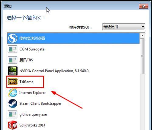Click the PUBG TslGame icon
Image resolution: width=152 pixels, height=130 pixels.
13,82
